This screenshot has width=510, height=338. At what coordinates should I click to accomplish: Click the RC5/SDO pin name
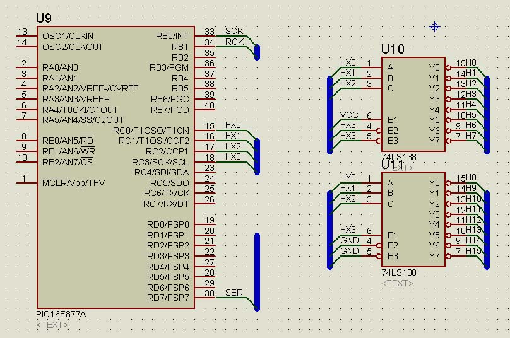[169, 183]
